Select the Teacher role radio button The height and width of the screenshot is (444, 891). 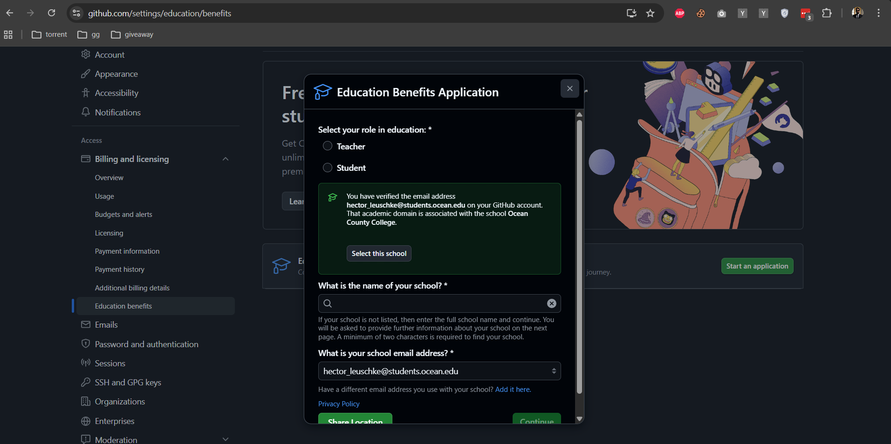pos(328,146)
